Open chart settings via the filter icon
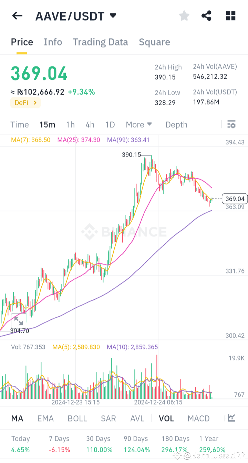Image resolution: width=248 pixels, height=463 pixels. [231, 124]
